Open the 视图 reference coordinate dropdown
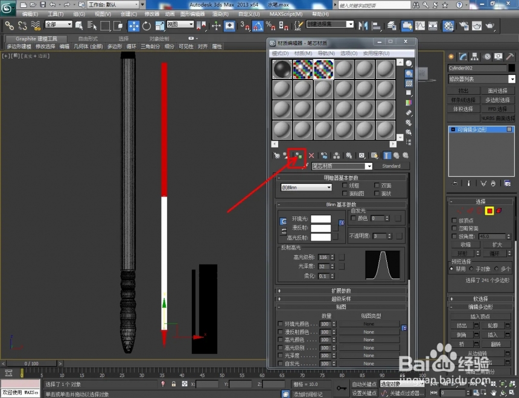This screenshot has height=398, width=519. [x=180, y=24]
